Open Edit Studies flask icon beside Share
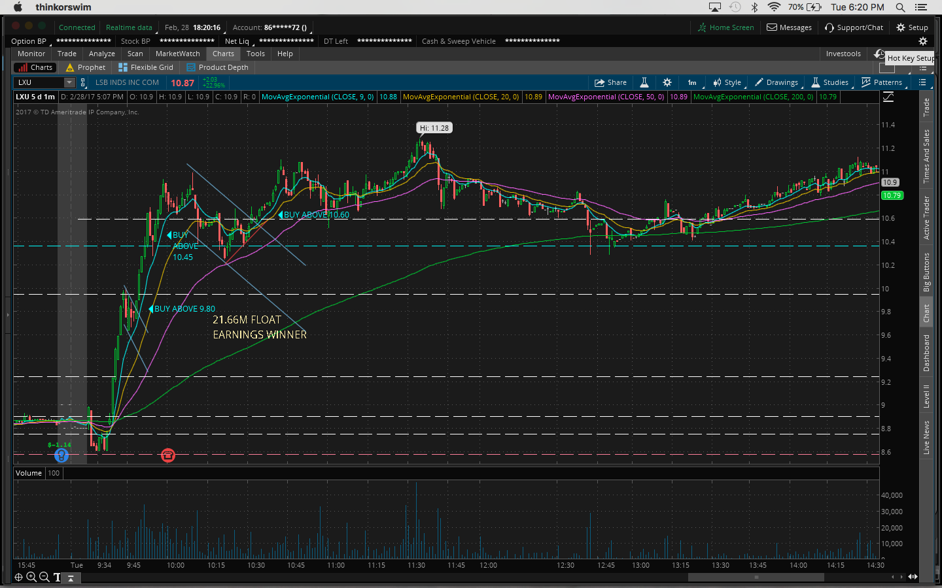 pos(644,82)
